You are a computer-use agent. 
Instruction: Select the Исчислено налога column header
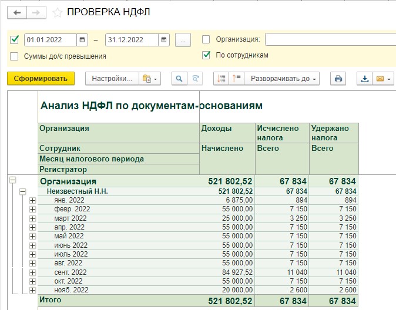(282, 133)
